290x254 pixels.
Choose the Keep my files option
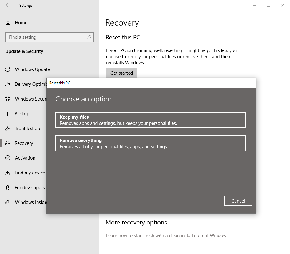tap(150, 120)
